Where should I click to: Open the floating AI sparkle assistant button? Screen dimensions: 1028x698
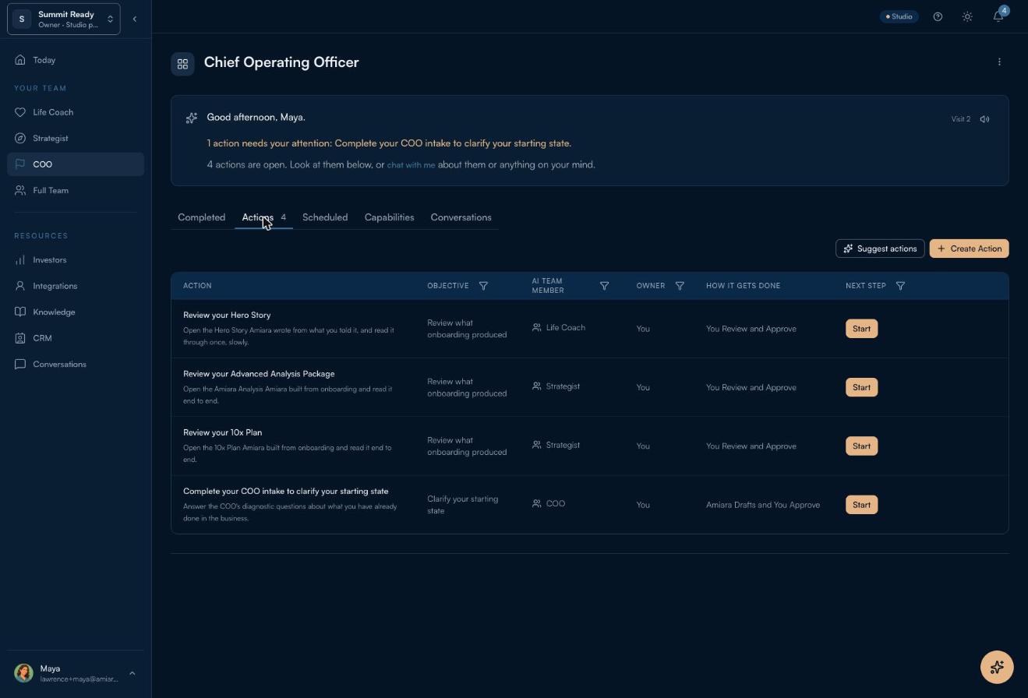(x=997, y=667)
